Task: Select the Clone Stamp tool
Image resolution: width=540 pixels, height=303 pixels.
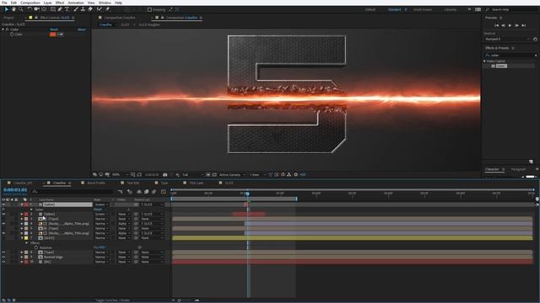Action: pos(83,9)
